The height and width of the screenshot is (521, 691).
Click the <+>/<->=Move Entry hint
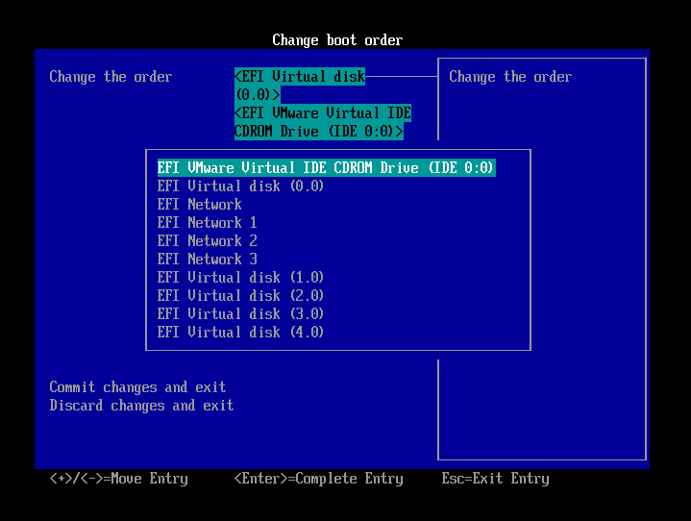[118, 479]
